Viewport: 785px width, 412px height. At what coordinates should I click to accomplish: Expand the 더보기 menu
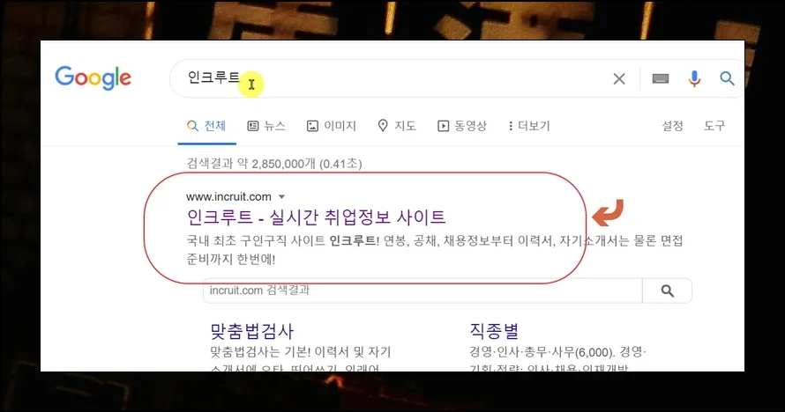[x=529, y=126]
